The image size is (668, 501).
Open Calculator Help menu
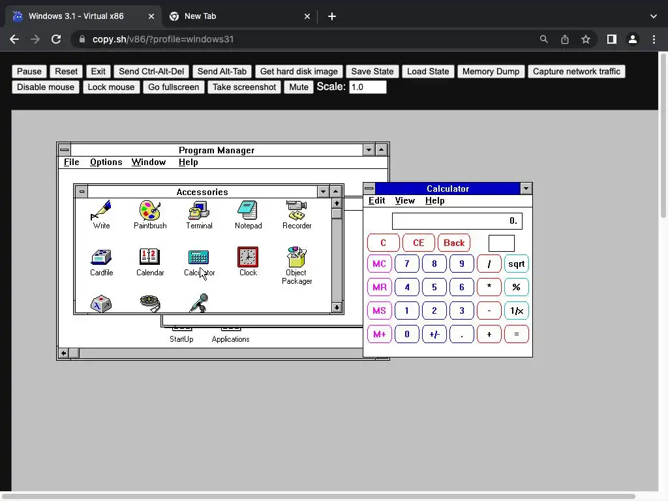pos(434,201)
